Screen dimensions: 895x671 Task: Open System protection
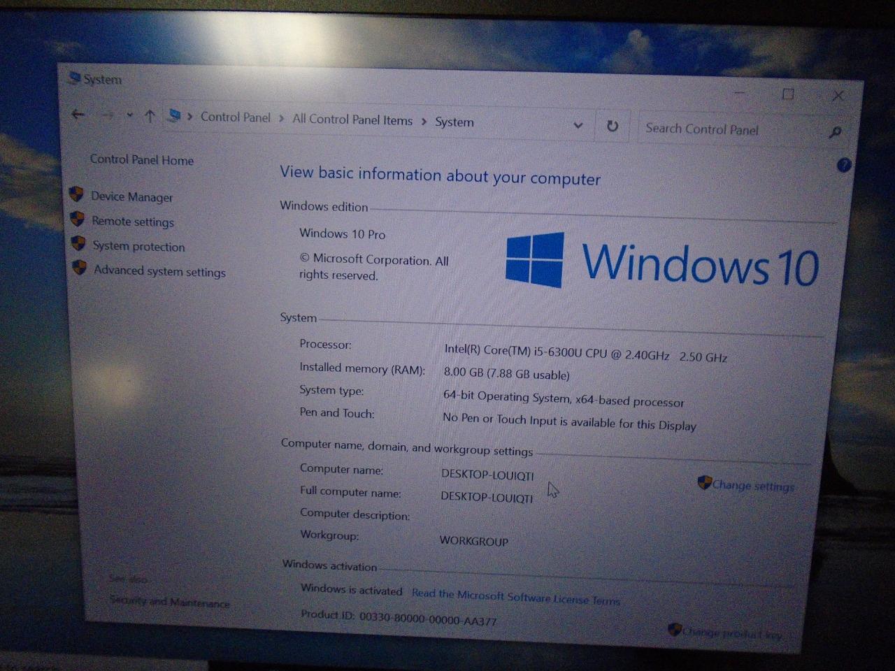[139, 247]
